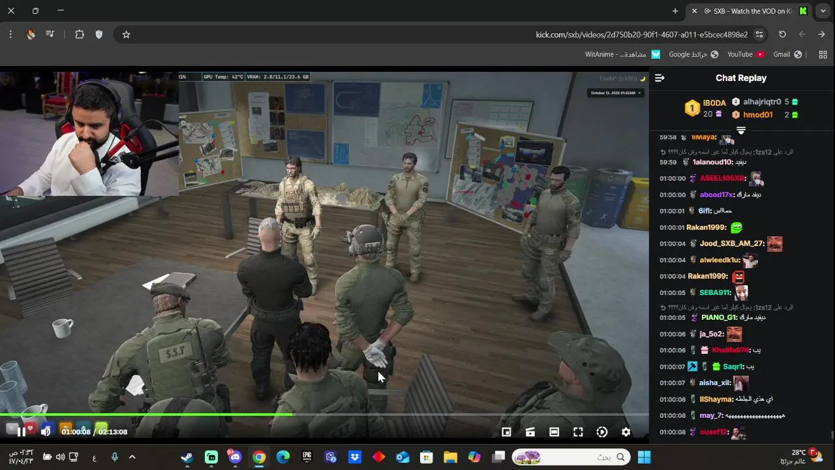Open the mini player picture-in-picture
Screen dimensions: 835x470
pos(506,431)
